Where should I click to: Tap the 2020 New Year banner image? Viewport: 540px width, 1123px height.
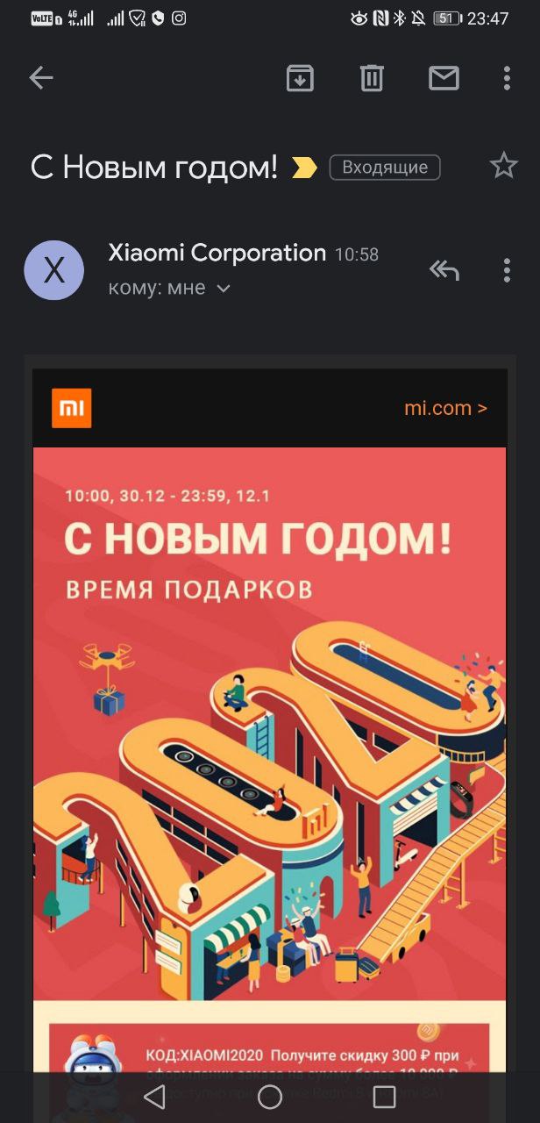click(269, 724)
